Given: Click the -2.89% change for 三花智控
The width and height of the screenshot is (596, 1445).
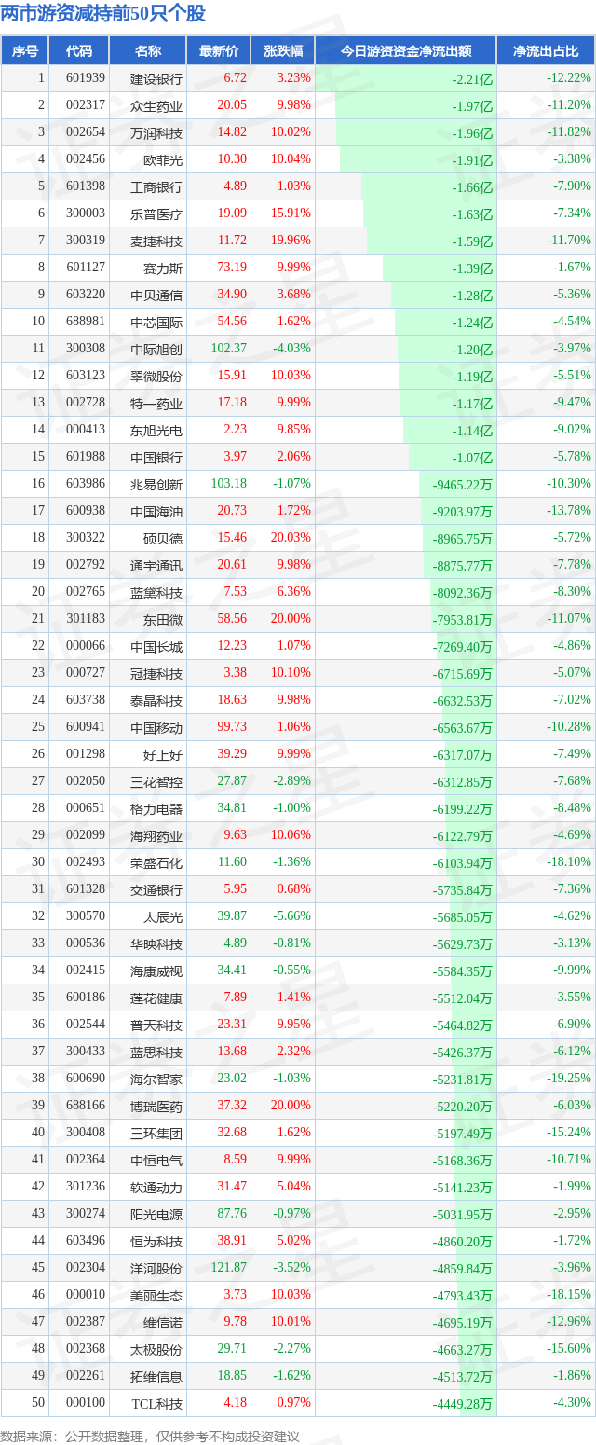Looking at the screenshot, I should tap(293, 781).
